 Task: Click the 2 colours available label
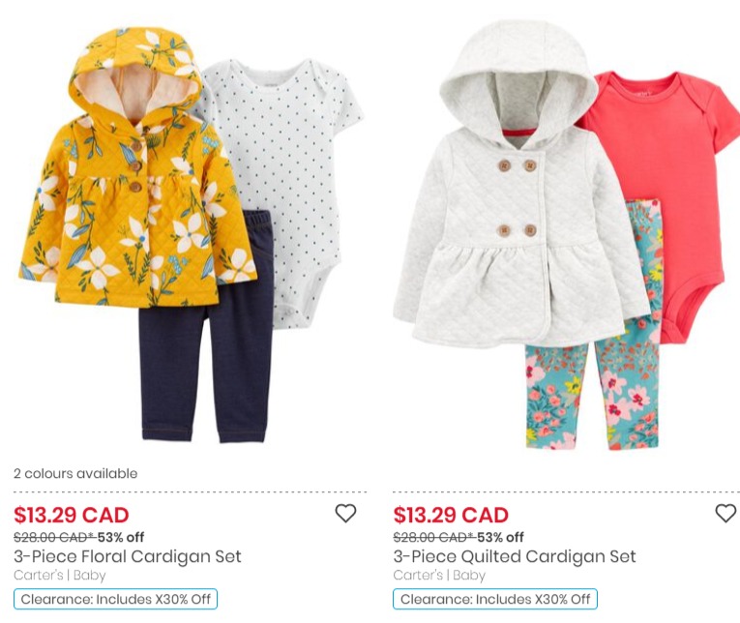click(x=75, y=473)
